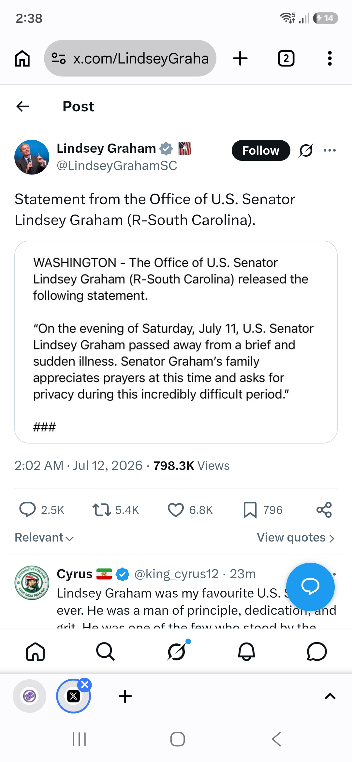
Task: Open post options ellipsis menu
Action: coord(330,150)
